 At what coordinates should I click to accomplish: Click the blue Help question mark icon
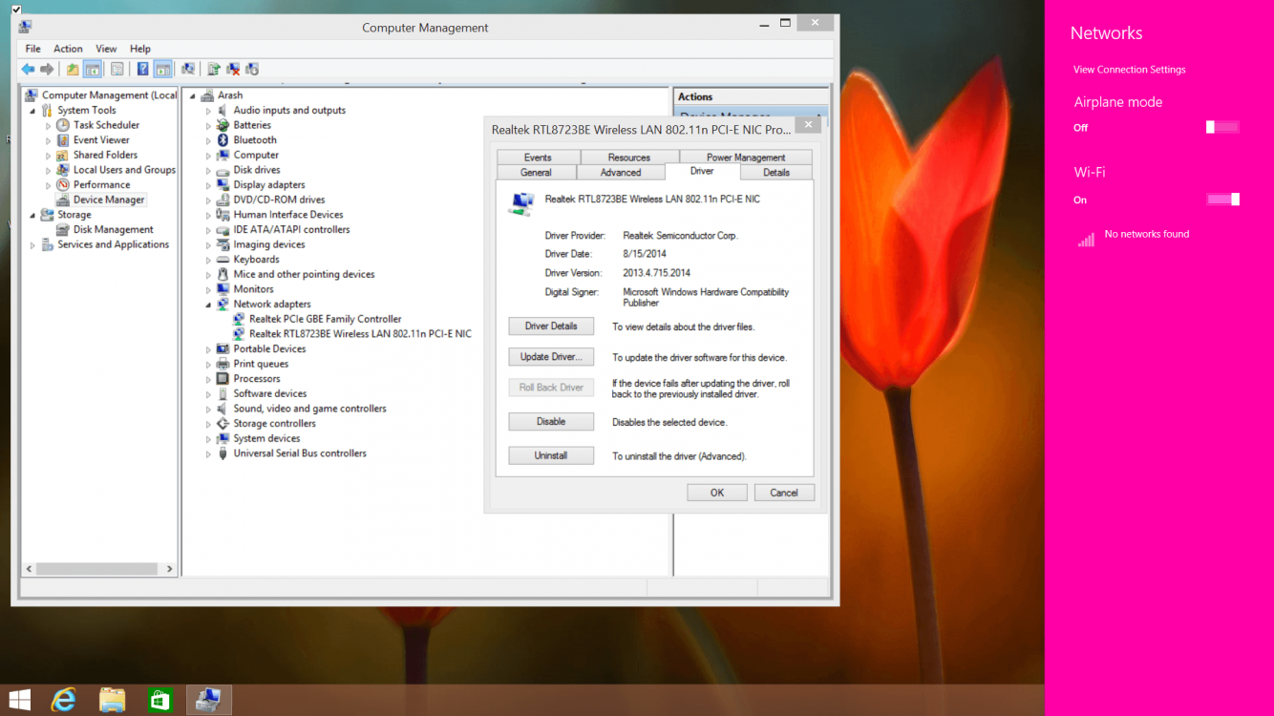(142, 69)
